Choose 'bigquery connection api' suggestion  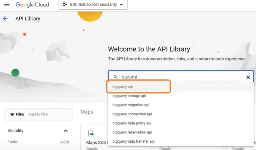[132, 114]
